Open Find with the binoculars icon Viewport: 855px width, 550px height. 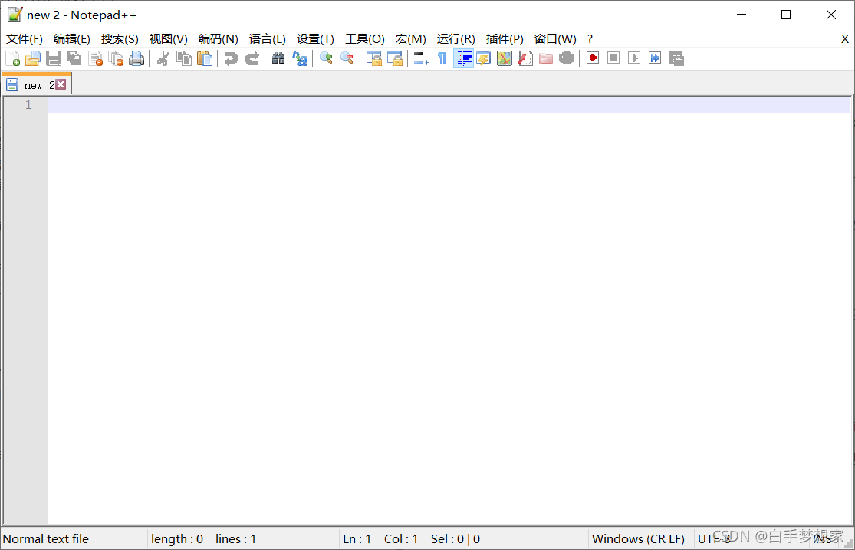(278, 58)
